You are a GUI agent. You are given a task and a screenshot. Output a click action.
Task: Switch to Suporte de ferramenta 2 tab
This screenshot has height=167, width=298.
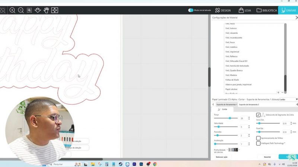tap(249, 105)
